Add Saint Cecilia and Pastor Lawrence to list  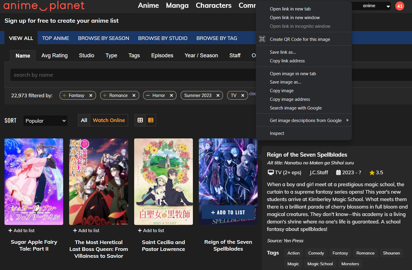click(x=151, y=231)
